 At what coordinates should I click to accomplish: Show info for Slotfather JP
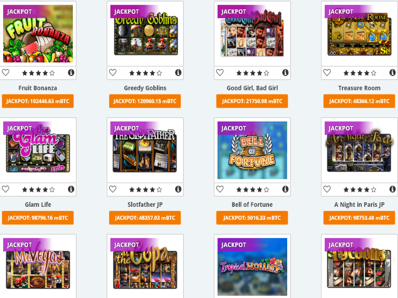[178, 189]
